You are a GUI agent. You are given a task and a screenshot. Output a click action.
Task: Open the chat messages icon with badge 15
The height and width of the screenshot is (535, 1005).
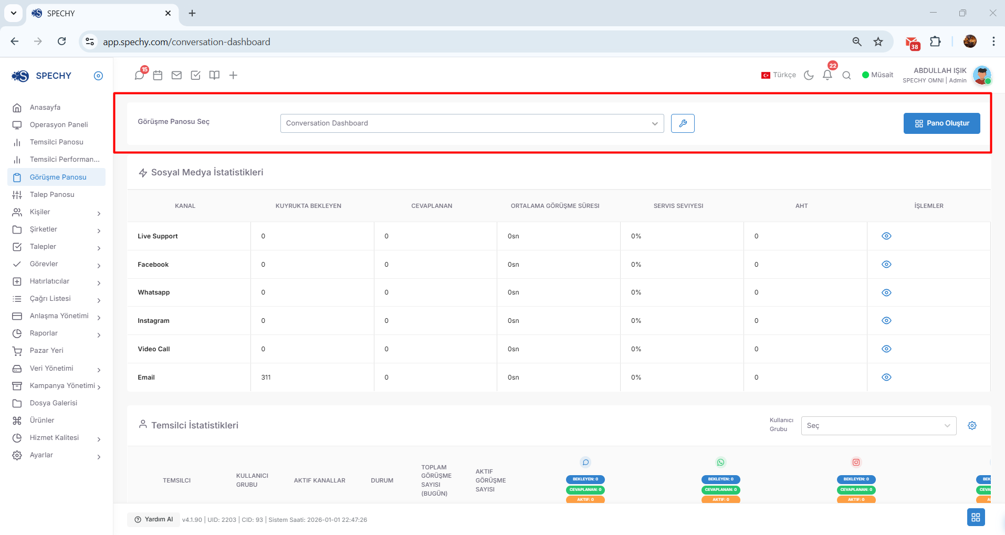140,75
